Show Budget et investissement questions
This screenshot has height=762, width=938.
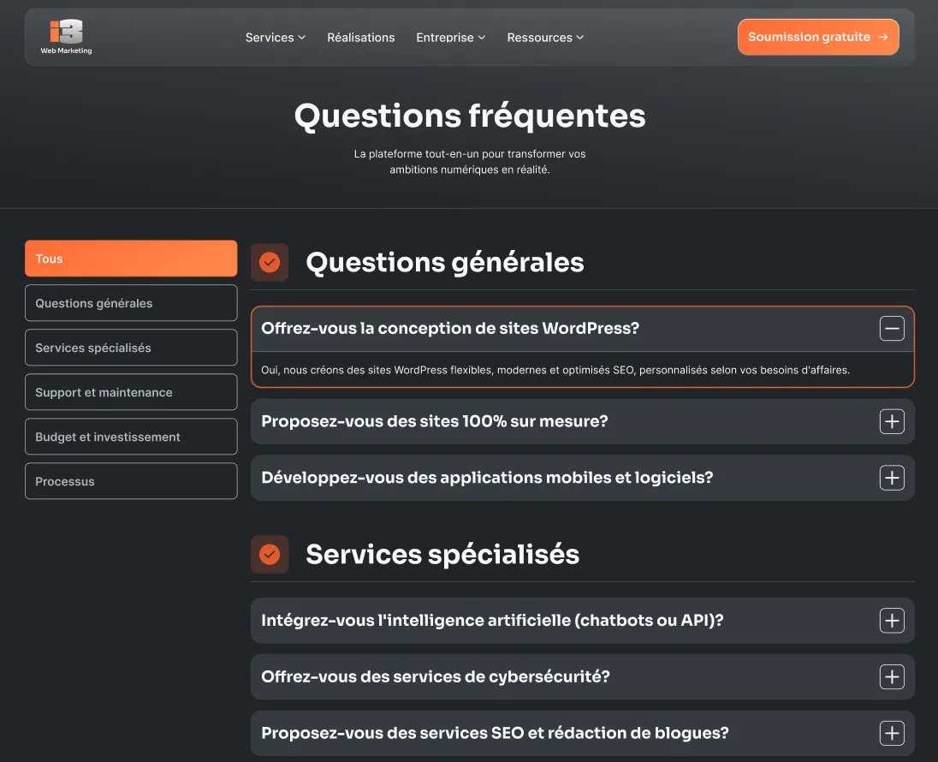131,437
